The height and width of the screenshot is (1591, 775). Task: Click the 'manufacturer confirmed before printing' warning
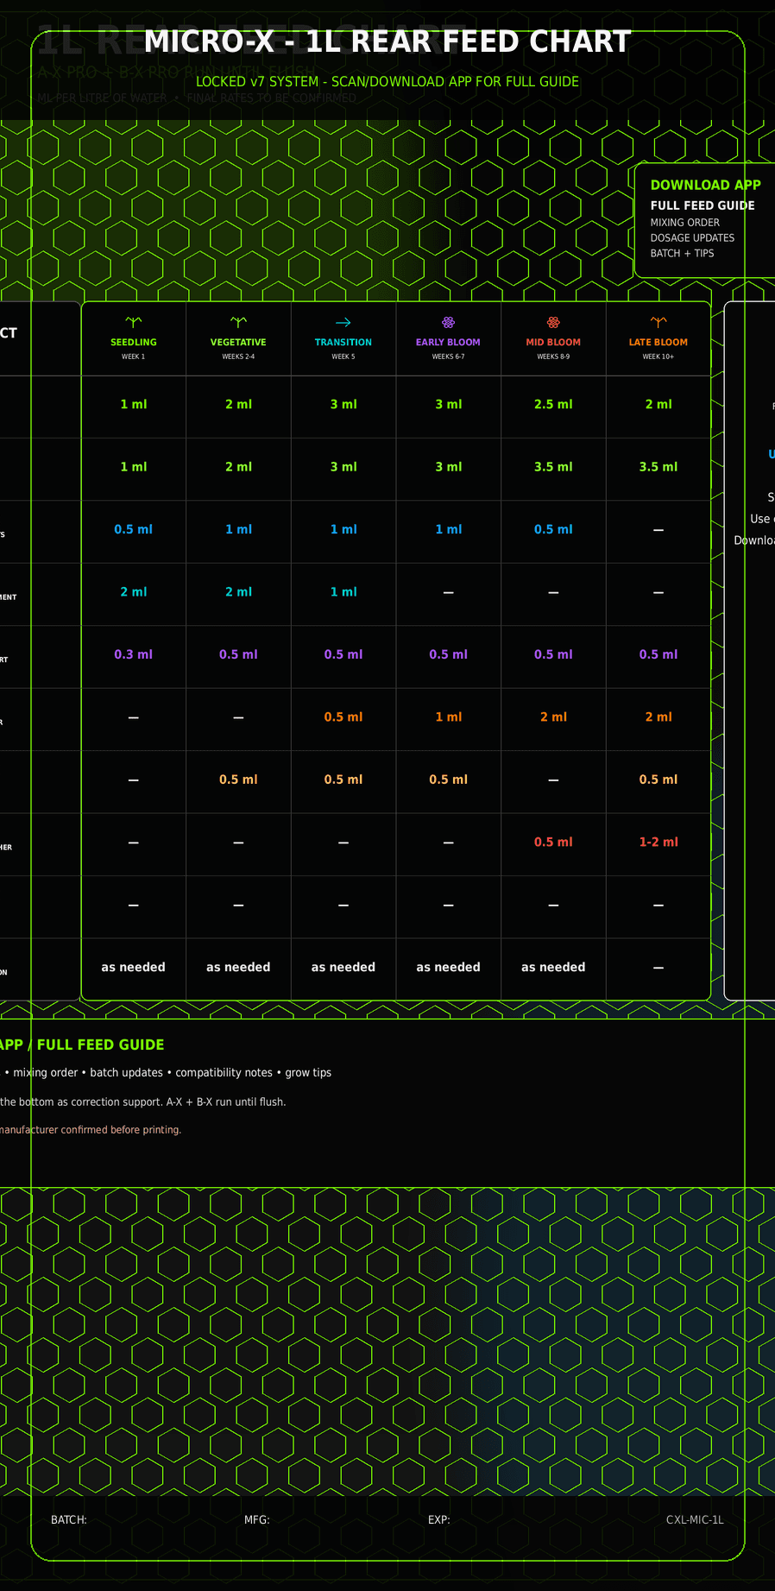[x=91, y=1130]
